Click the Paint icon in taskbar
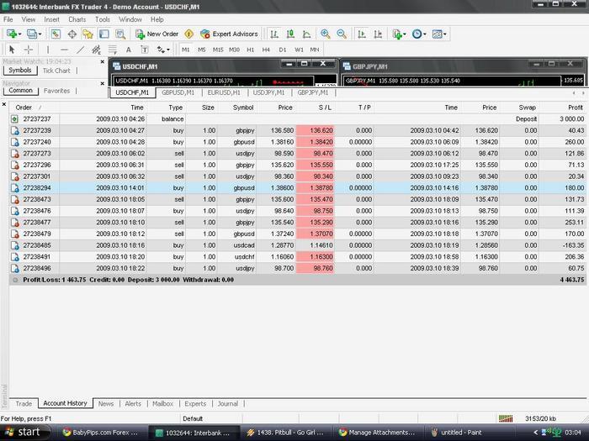The height and width of the screenshot is (441, 589). pyautogui.click(x=435, y=433)
